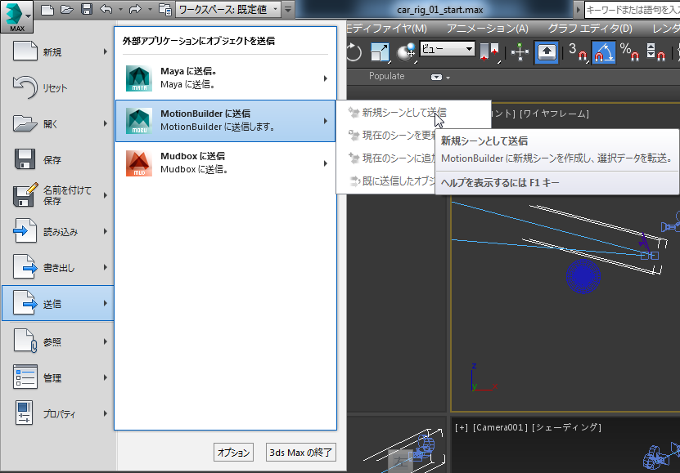Click 現在のシーンに追加 submenu item
The height and width of the screenshot is (473, 680).
coord(387,158)
